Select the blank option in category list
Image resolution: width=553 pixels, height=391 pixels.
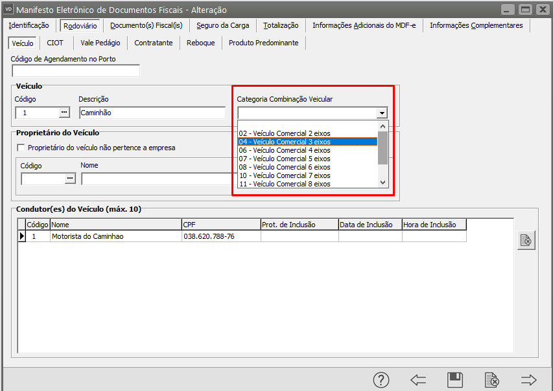[x=307, y=125]
